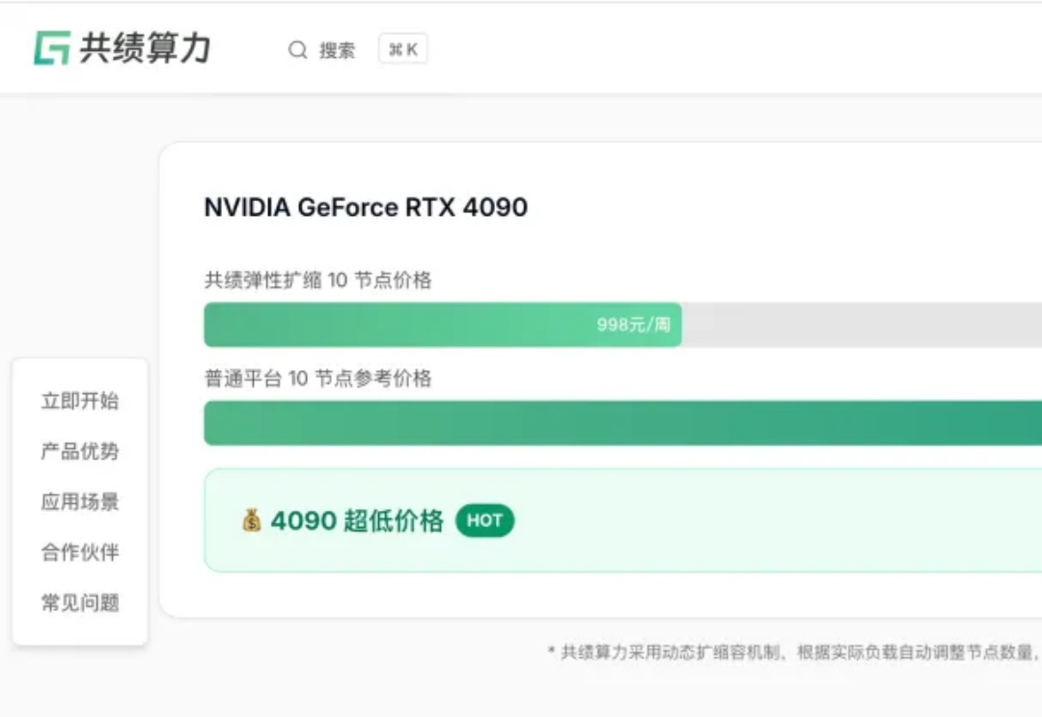Image resolution: width=1042 pixels, height=717 pixels.
Task: Go to 应用场景 in sidebar
Action: (x=80, y=502)
